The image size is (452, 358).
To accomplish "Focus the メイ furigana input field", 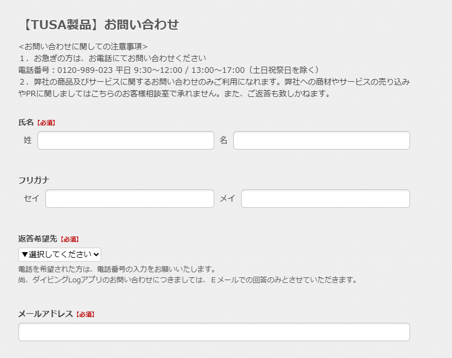I will click(326, 199).
